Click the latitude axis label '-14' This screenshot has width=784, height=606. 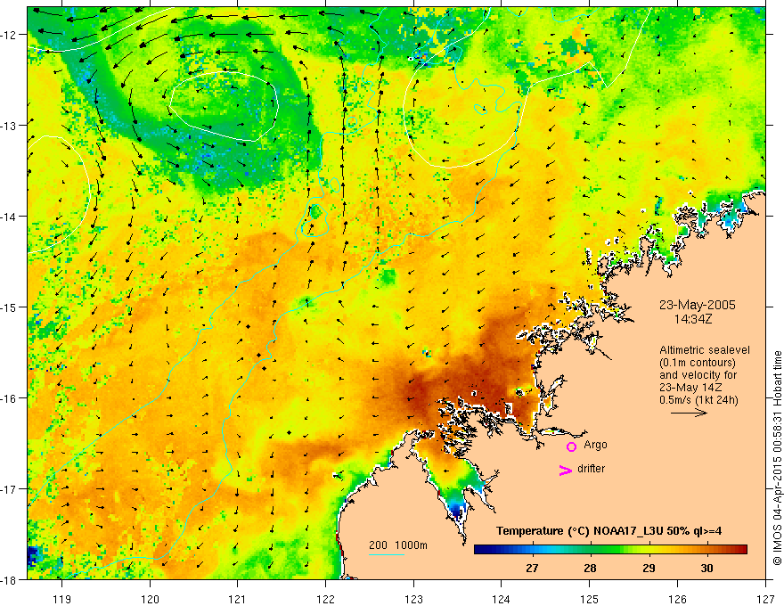click(x=9, y=216)
